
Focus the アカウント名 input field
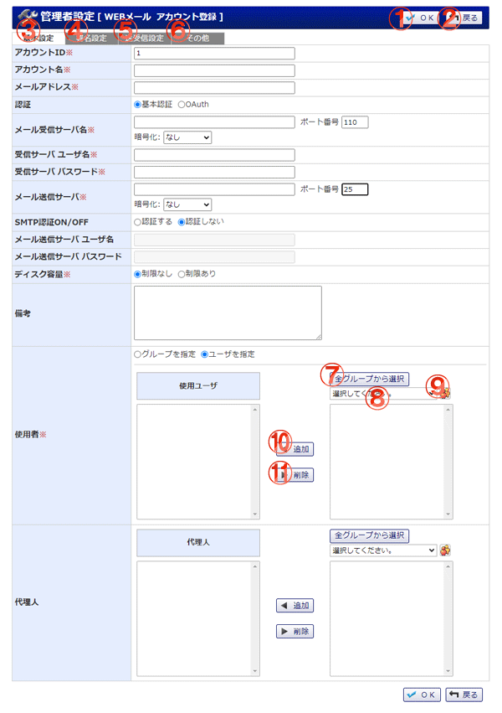point(214,70)
